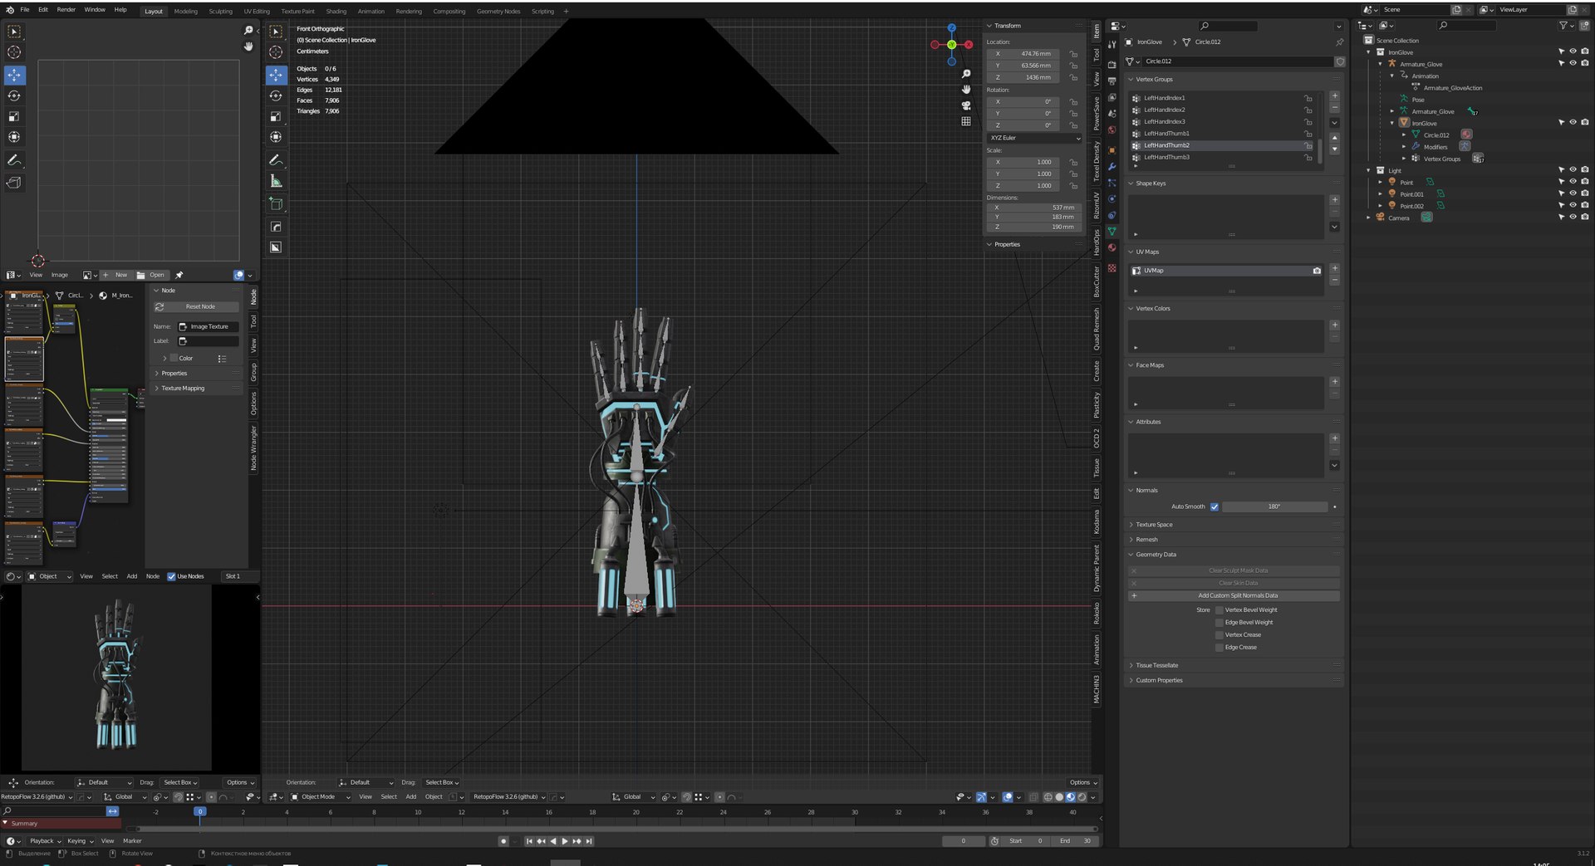Open Material properties tab icon
This screenshot has height=866, width=1595.
1112,247
